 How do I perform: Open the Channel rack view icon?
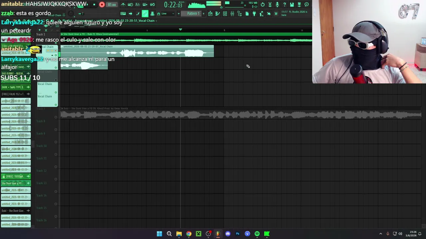[x=225, y=14]
